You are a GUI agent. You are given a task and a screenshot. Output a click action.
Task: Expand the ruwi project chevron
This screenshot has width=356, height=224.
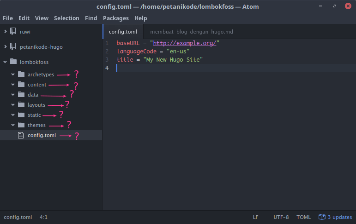[5, 31]
